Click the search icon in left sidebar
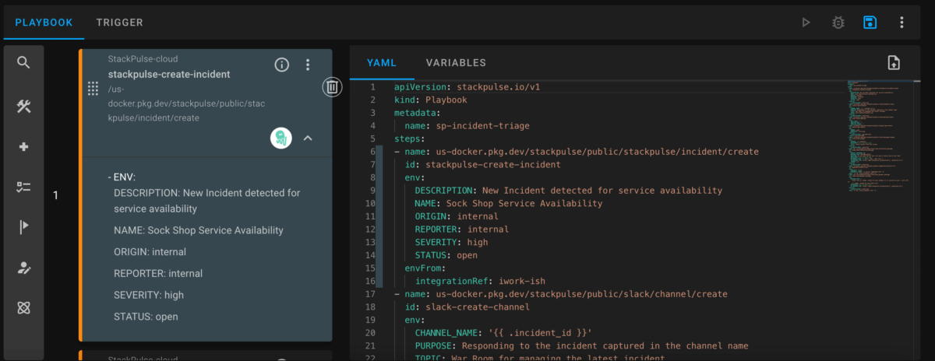 (x=23, y=62)
